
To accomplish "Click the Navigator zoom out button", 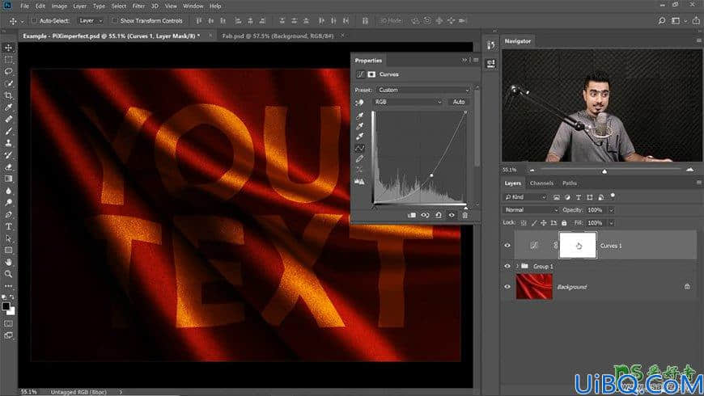I will [x=532, y=170].
